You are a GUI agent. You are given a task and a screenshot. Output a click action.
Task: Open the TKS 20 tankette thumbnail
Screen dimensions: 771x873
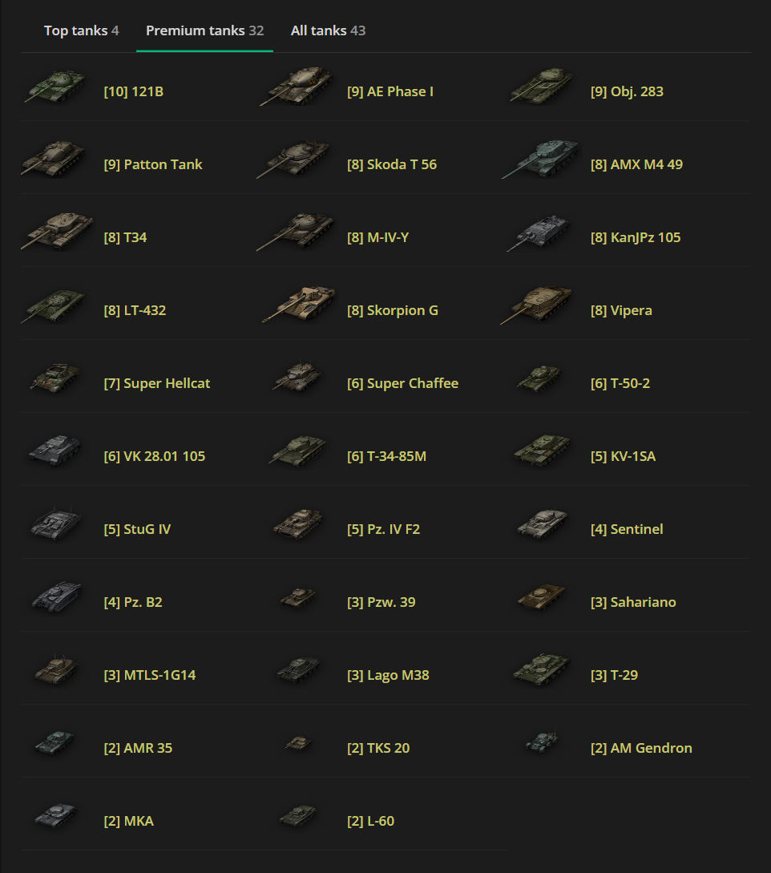[298, 742]
